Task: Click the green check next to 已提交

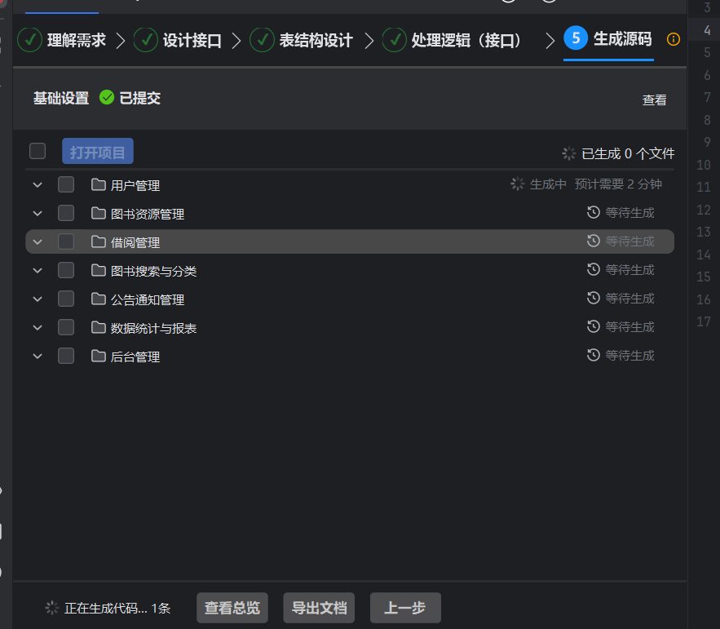Action: (107, 96)
